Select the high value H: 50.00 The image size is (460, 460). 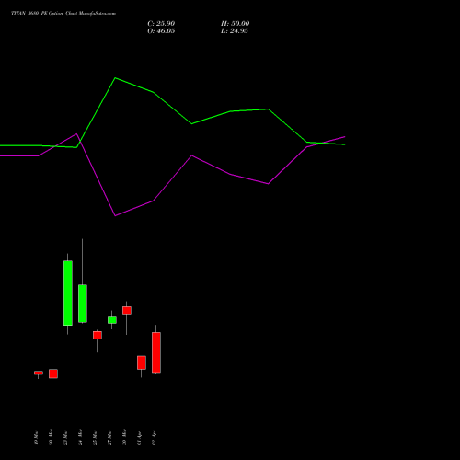[x=235, y=24]
